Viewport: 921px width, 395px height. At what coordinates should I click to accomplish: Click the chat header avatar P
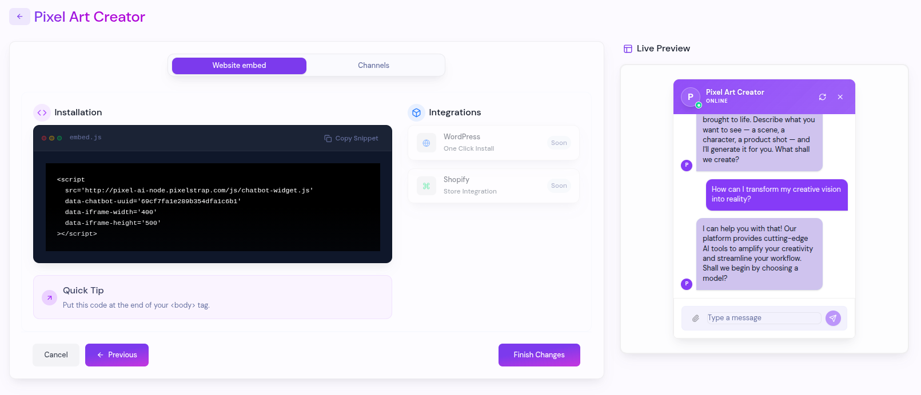(x=691, y=97)
